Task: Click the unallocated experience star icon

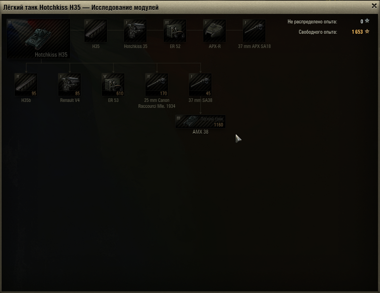Action: click(x=367, y=21)
